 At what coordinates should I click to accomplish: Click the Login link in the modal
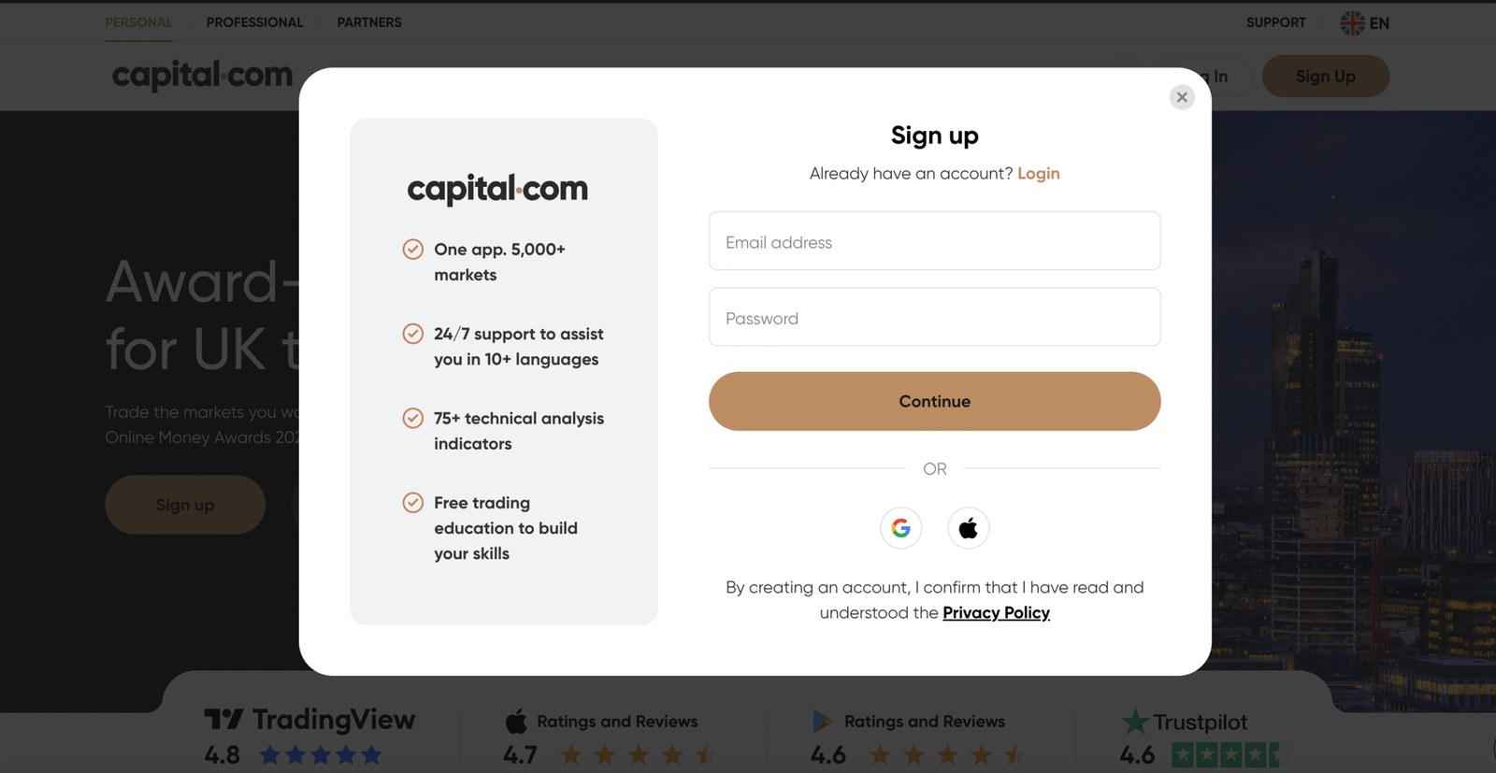(x=1038, y=173)
